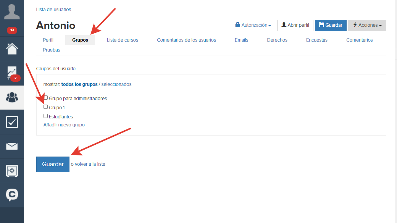Screen dimensions: 397x223
Task: Click the Grupo para administradores label
Action: pyautogui.click(x=78, y=98)
